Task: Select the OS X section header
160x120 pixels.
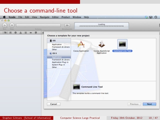Action: tap(59, 53)
